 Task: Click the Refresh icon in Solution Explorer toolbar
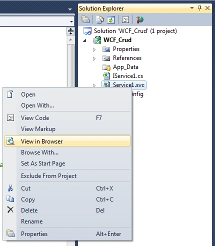111,19
